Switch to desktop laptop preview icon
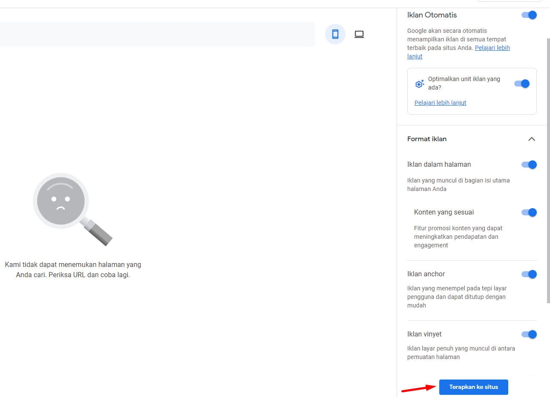The height and width of the screenshot is (397, 550). pyautogui.click(x=359, y=34)
